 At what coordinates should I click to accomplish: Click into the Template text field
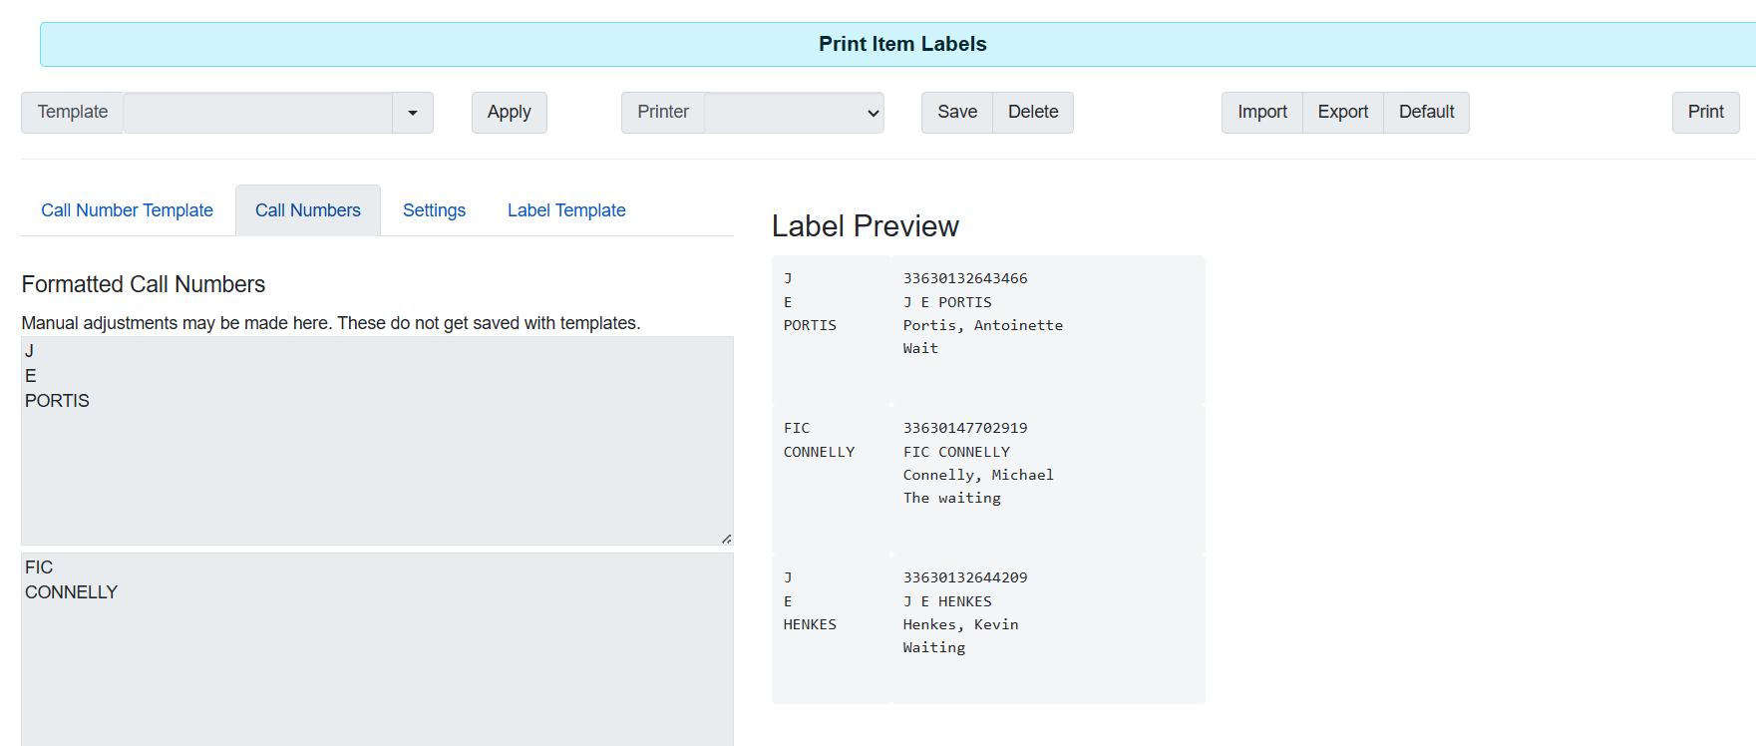pos(257,113)
